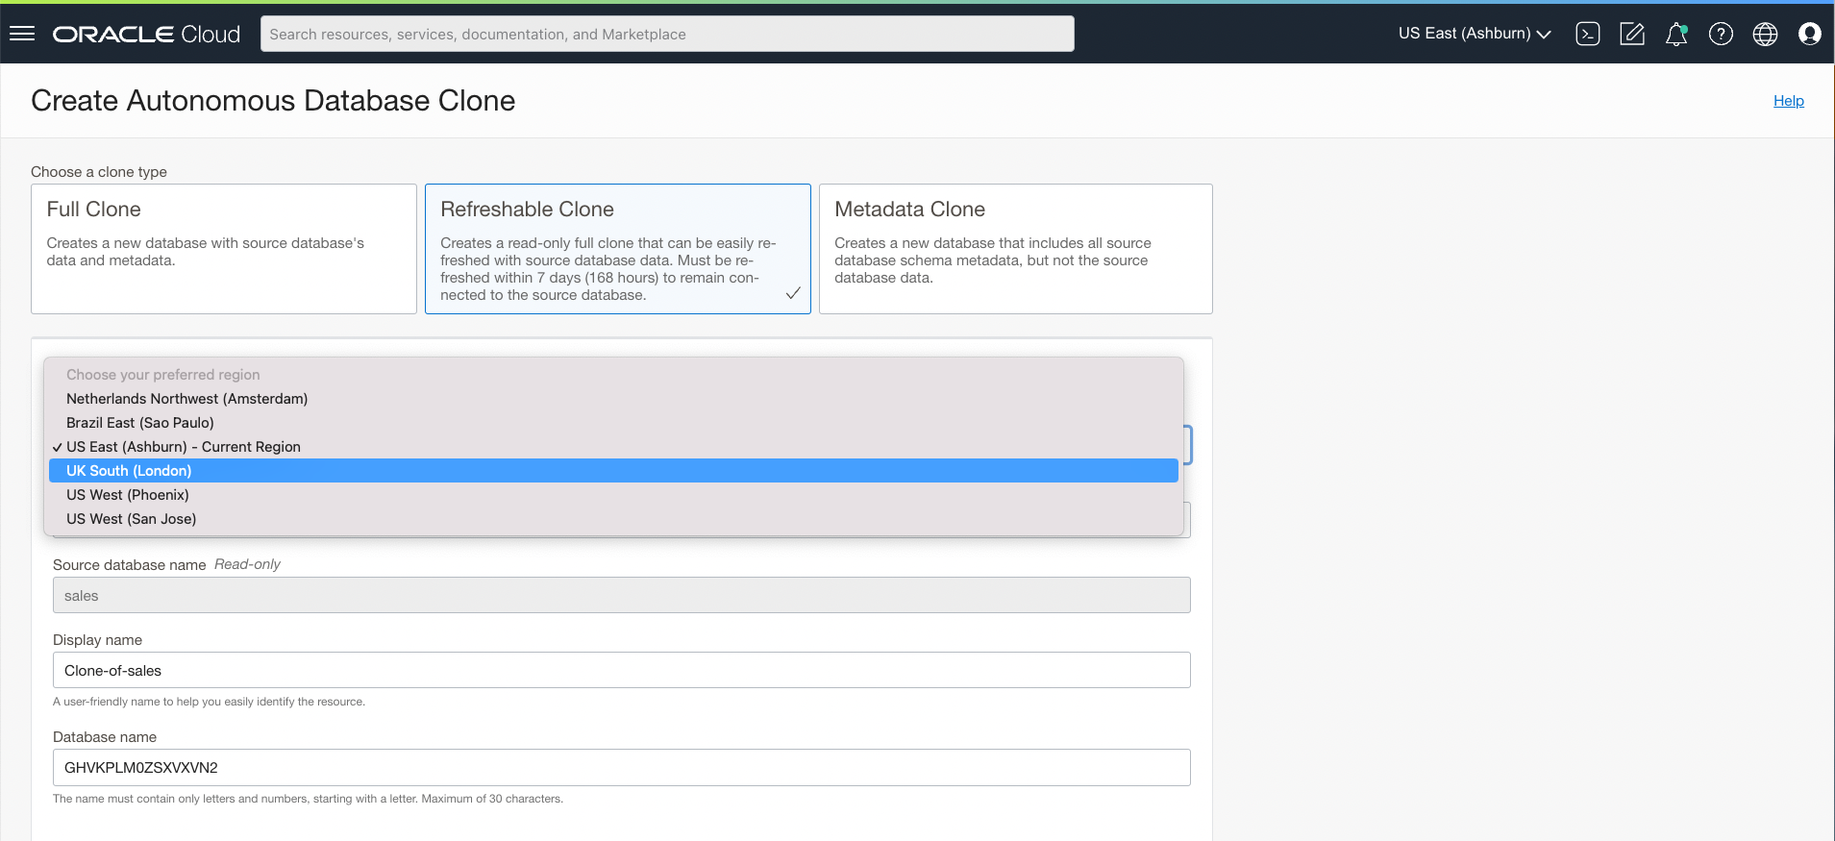Screen dimensions: 1835x841
Task: Choose US East (Ashburn) - Current Region option
Action: (x=613, y=447)
